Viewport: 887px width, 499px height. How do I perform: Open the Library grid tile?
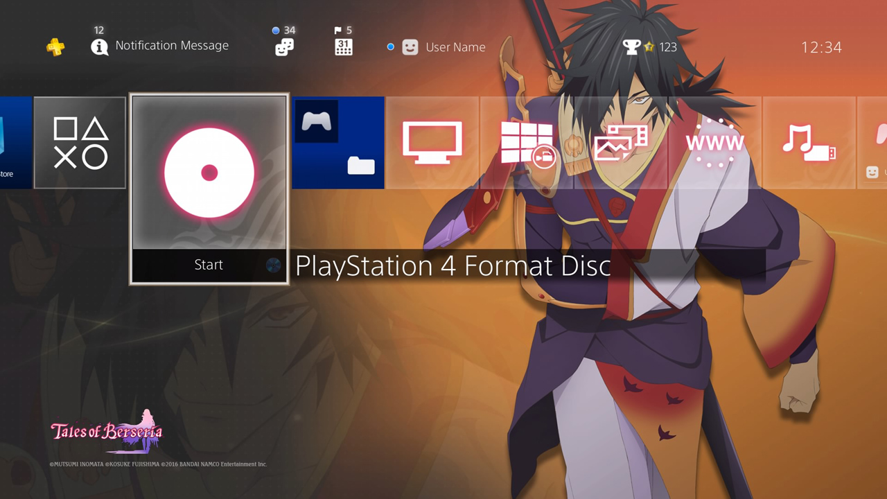click(527, 143)
